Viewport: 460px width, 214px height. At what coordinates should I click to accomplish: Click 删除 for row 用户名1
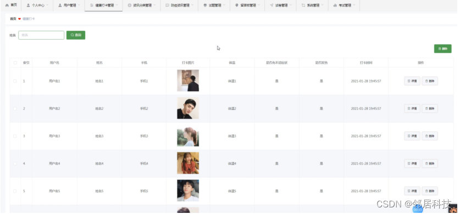pyautogui.click(x=430, y=81)
